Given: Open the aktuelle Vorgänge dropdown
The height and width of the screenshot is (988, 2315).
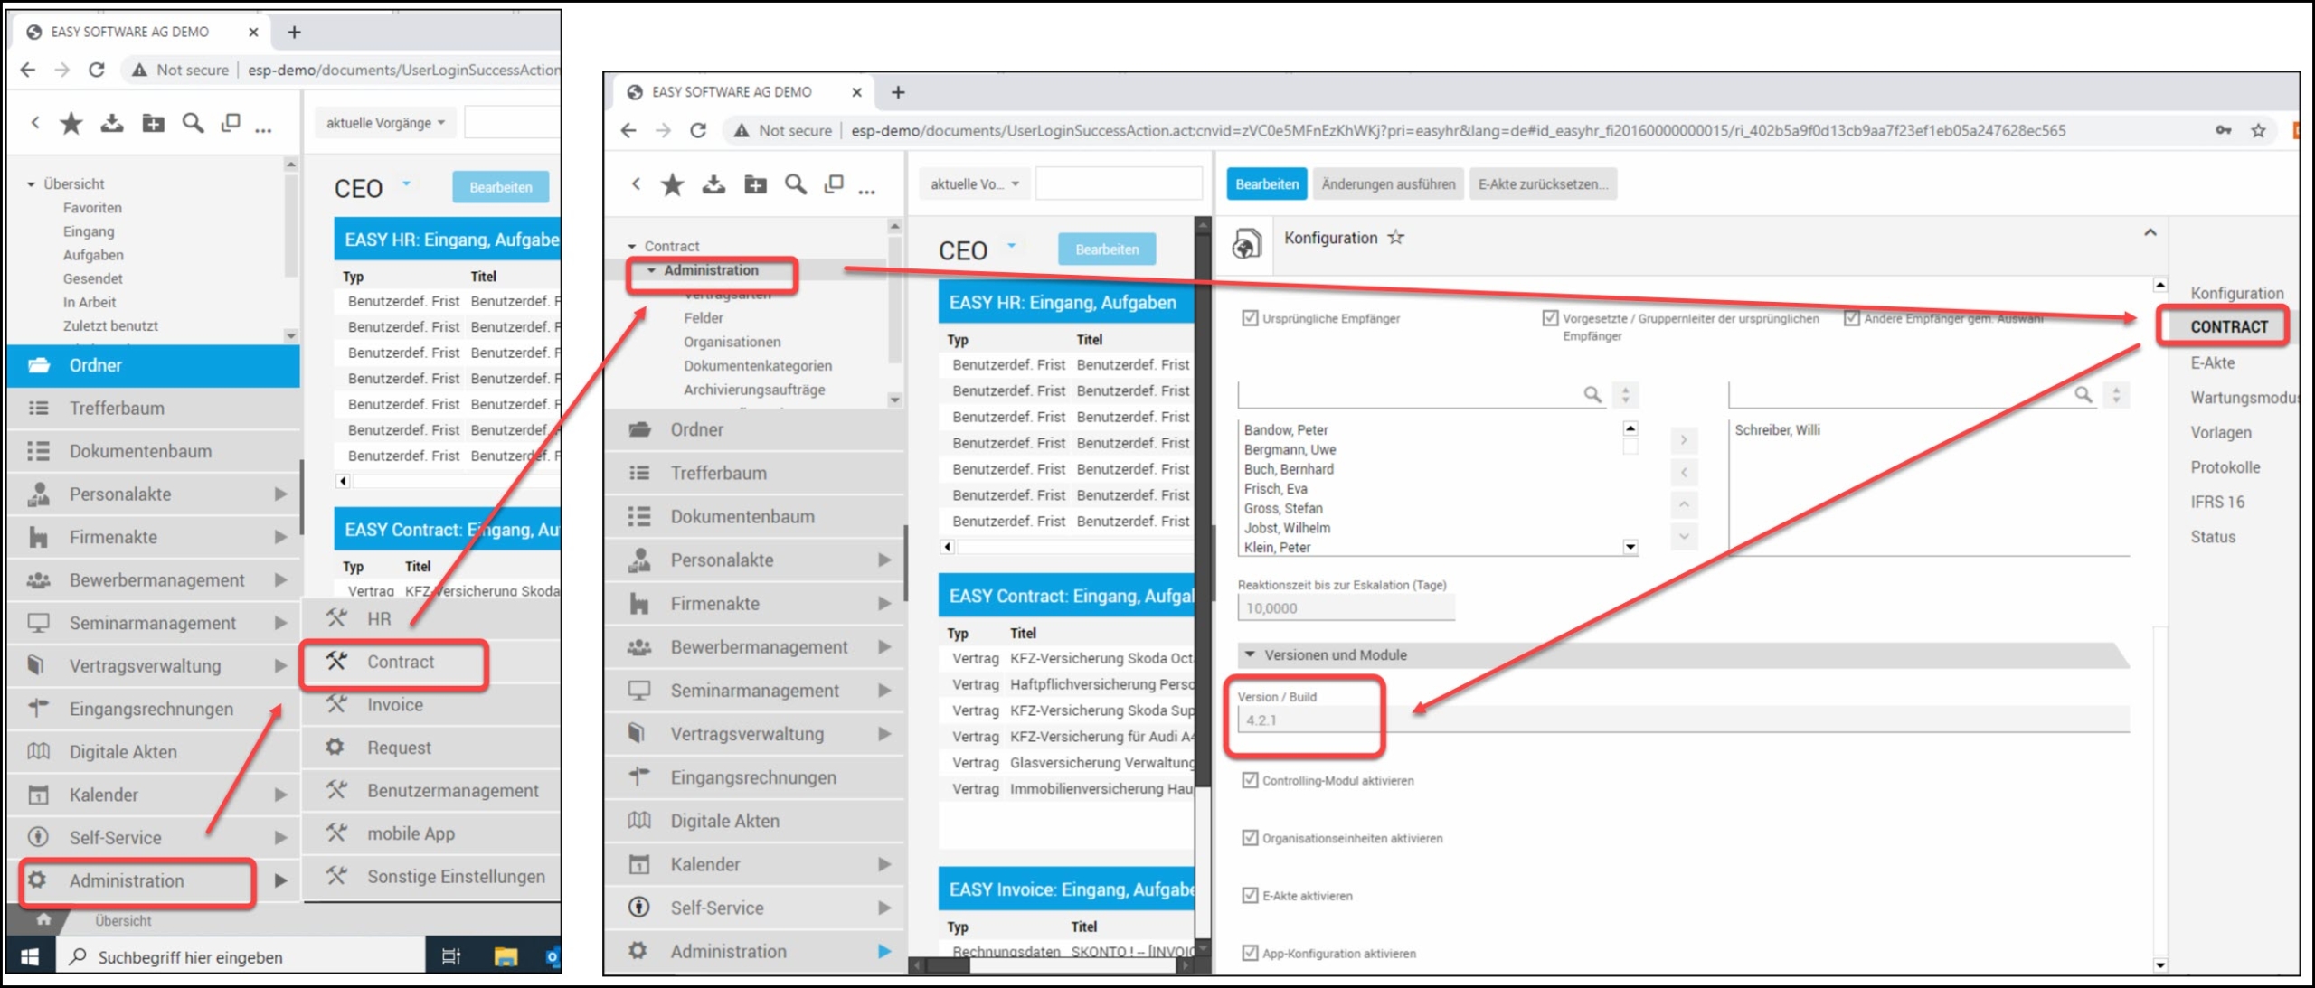Looking at the screenshot, I should point(385,123).
